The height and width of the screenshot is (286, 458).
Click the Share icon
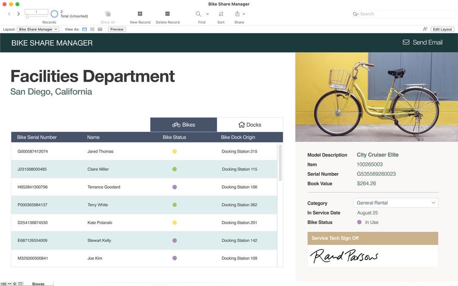(x=238, y=14)
